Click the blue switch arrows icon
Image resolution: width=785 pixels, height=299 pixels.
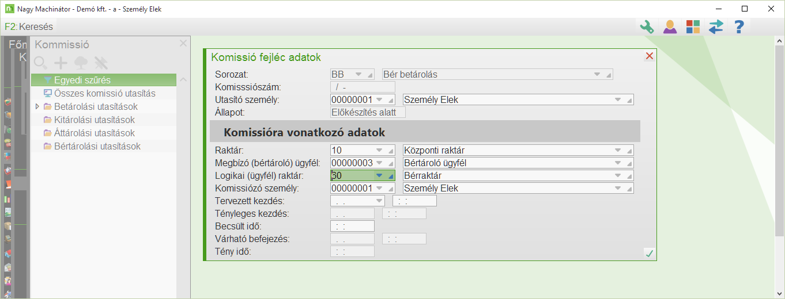coord(716,26)
